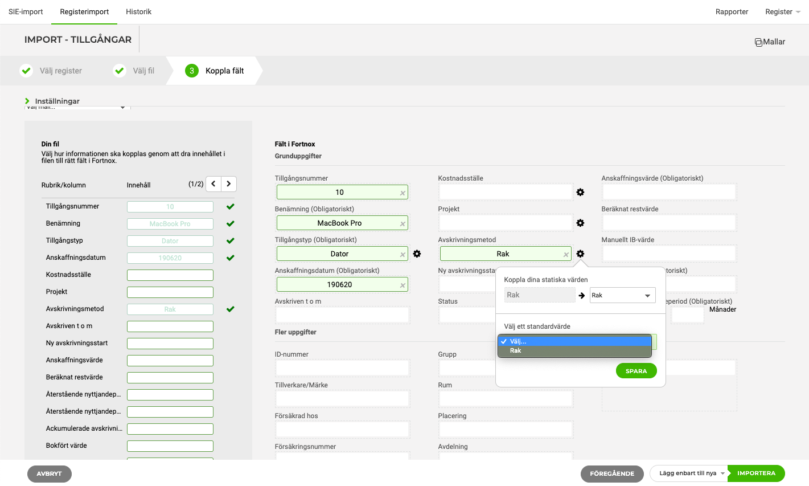This screenshot has height=486, width=809.
Task: Click the grey Rak source value box
Action: pyautogui.click(x=540, y=295)
